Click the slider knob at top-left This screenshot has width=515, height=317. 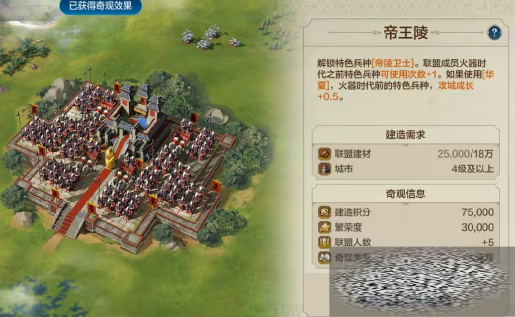(x=11, y=6)
